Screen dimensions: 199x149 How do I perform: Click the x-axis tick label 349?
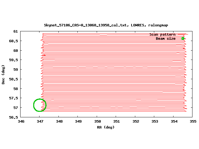click(x=78, y=121)
